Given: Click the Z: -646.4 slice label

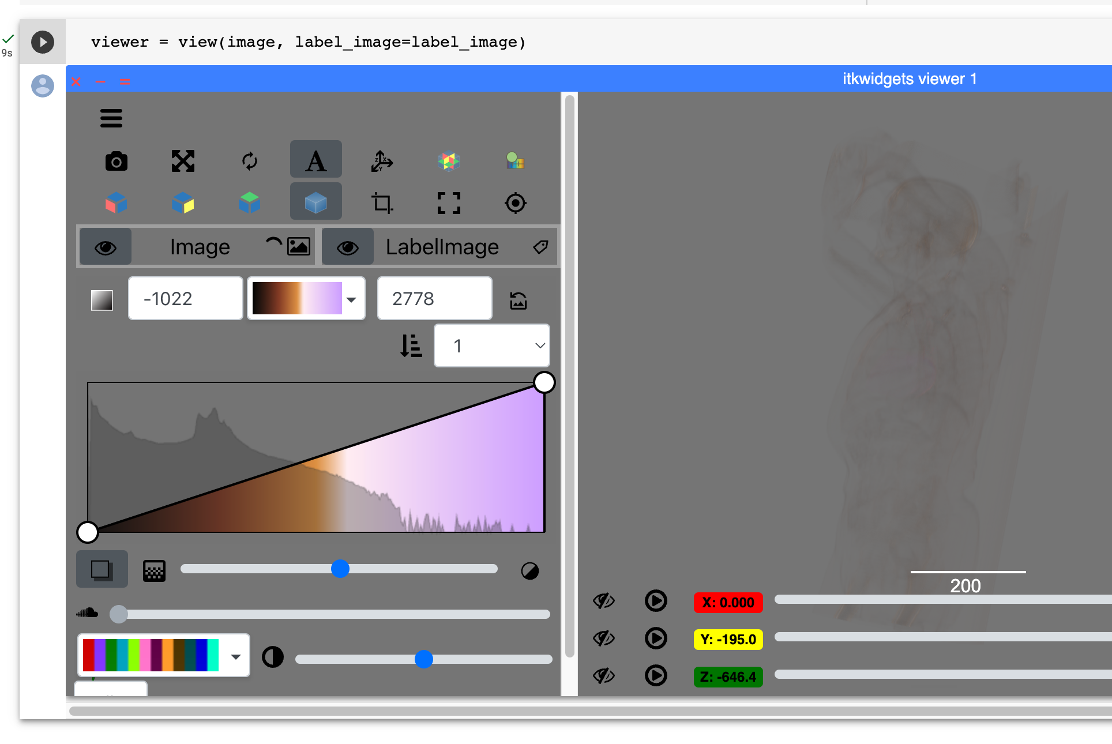Looking at the screenshot, I should tap(728, 677).
